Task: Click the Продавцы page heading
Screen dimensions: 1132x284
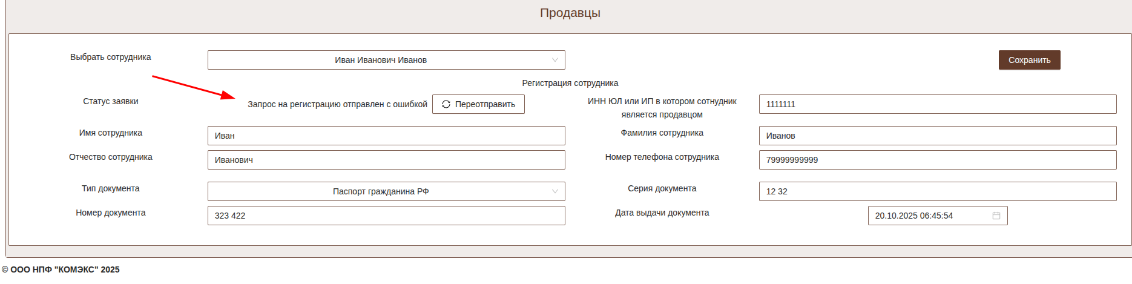Action: pos(570,13)
